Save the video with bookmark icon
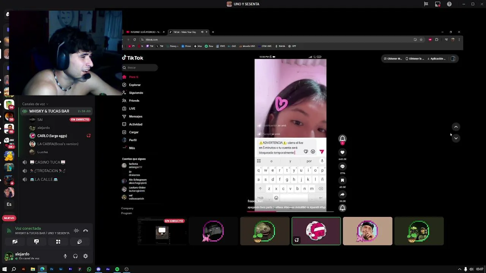486x273 pixels. (x=342, y=180)
